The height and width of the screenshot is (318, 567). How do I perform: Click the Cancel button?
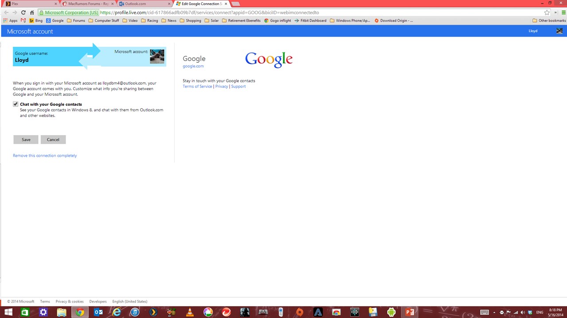pos(53,140)
